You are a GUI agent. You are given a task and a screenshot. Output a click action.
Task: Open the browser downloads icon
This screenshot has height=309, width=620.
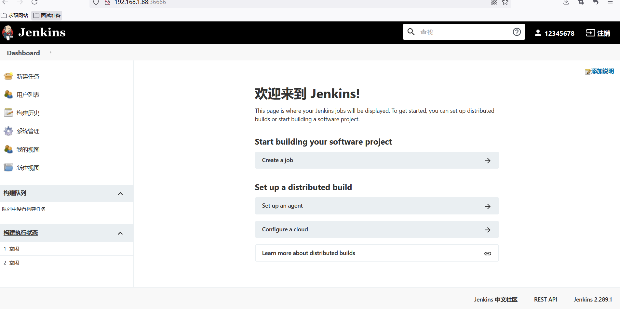pyautogui.click(x=566, y=2)
